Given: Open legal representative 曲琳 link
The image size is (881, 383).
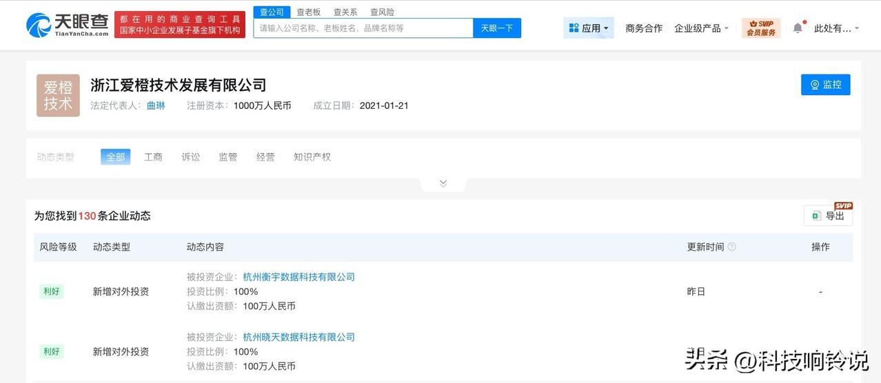Looking at the screenshot, I should coord(156,105).
